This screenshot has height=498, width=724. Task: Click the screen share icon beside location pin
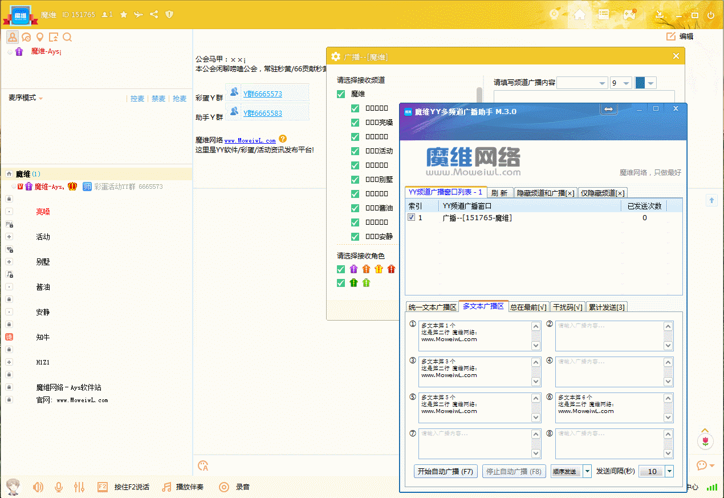click(54, 38)
